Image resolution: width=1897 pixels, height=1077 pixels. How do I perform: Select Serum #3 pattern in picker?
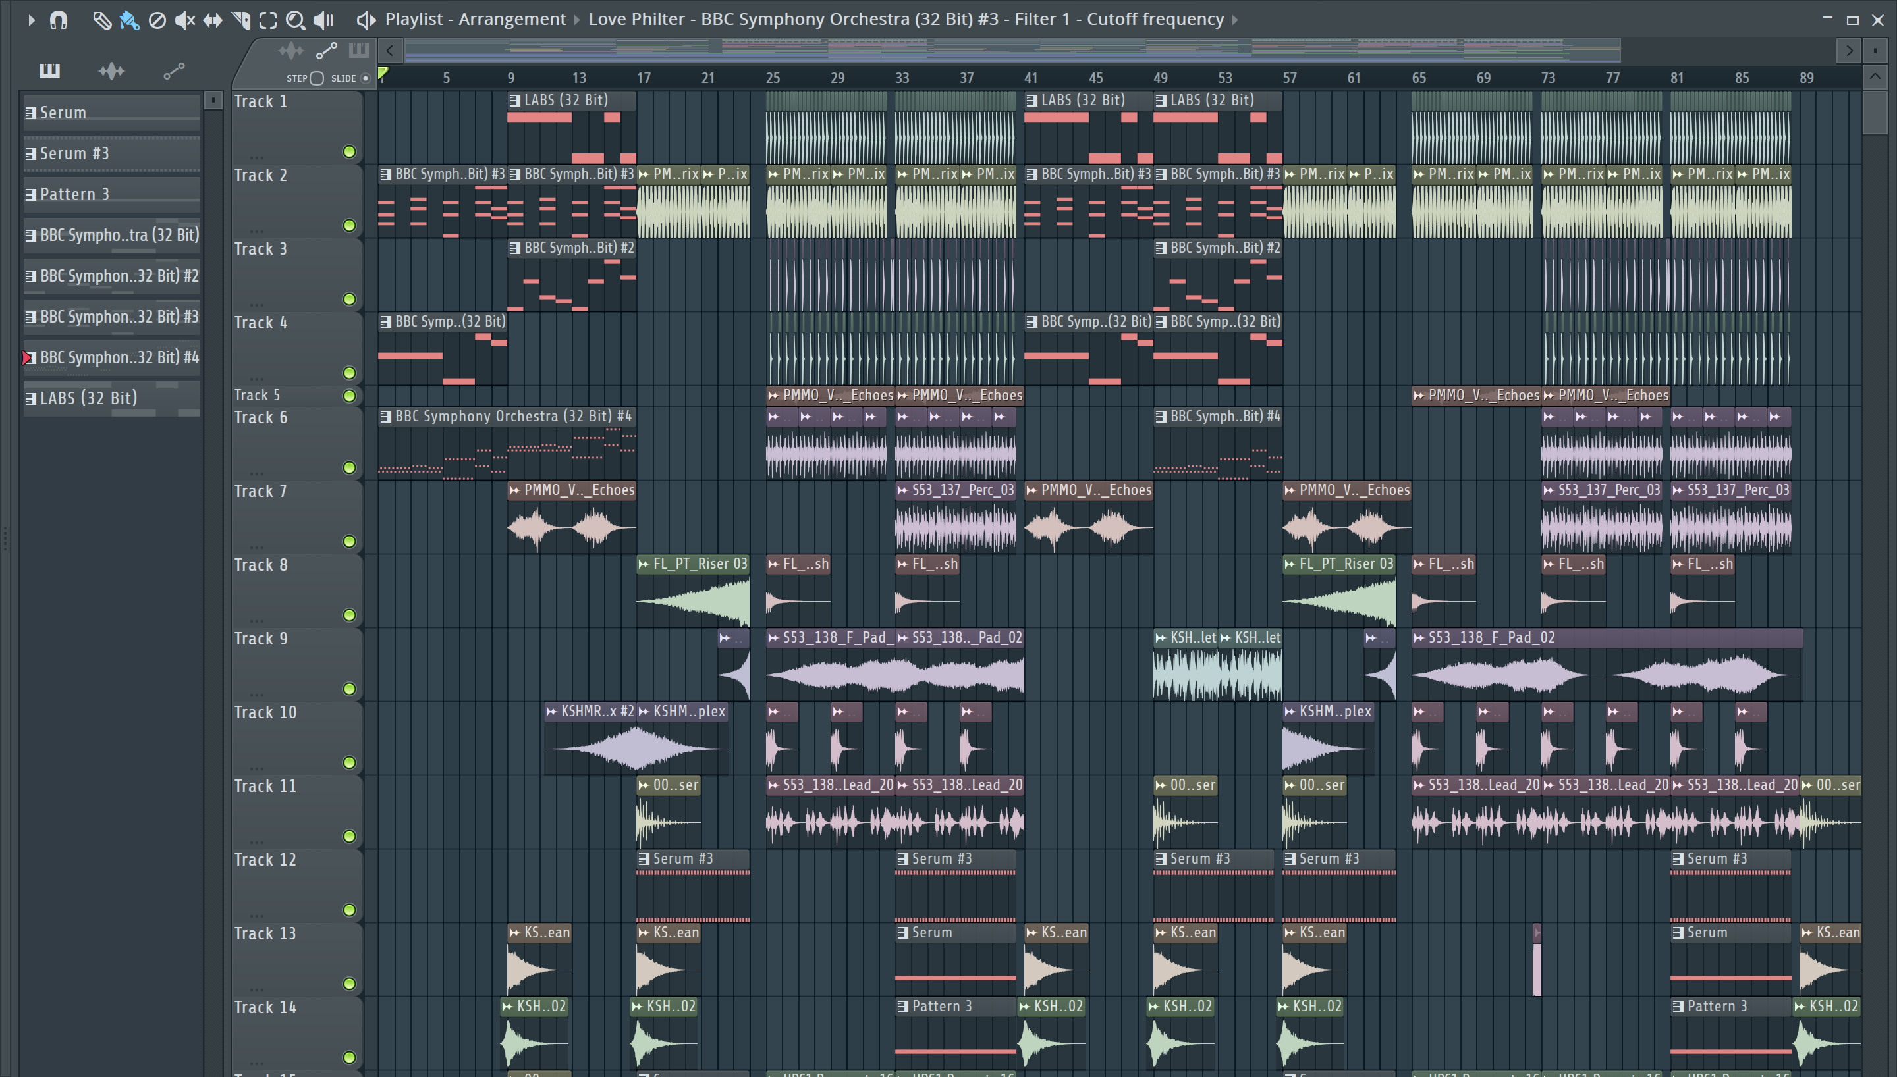[112, 153]
